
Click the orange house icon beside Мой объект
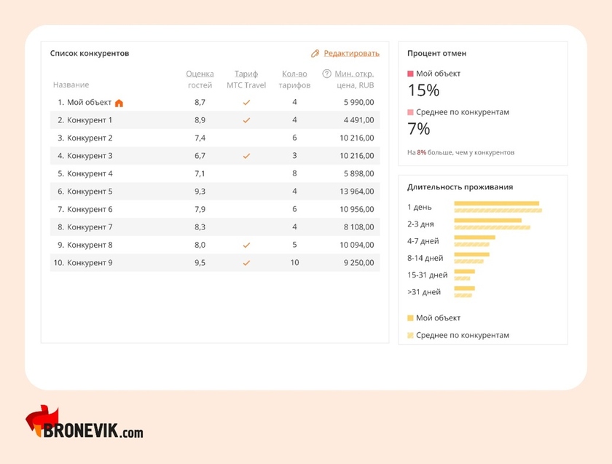coord(119,103)
